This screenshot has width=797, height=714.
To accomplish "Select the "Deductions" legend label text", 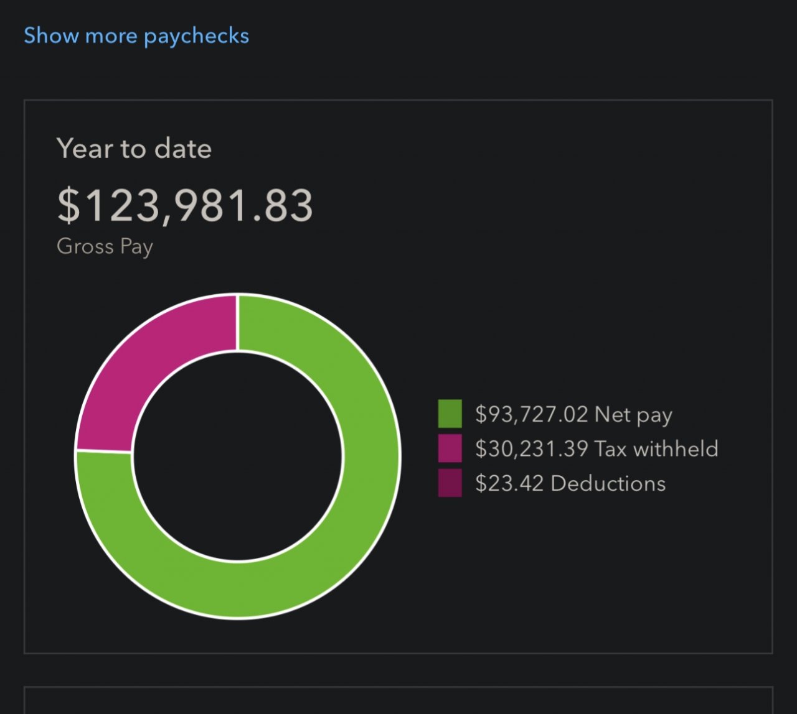I will (x=608, y=483).
